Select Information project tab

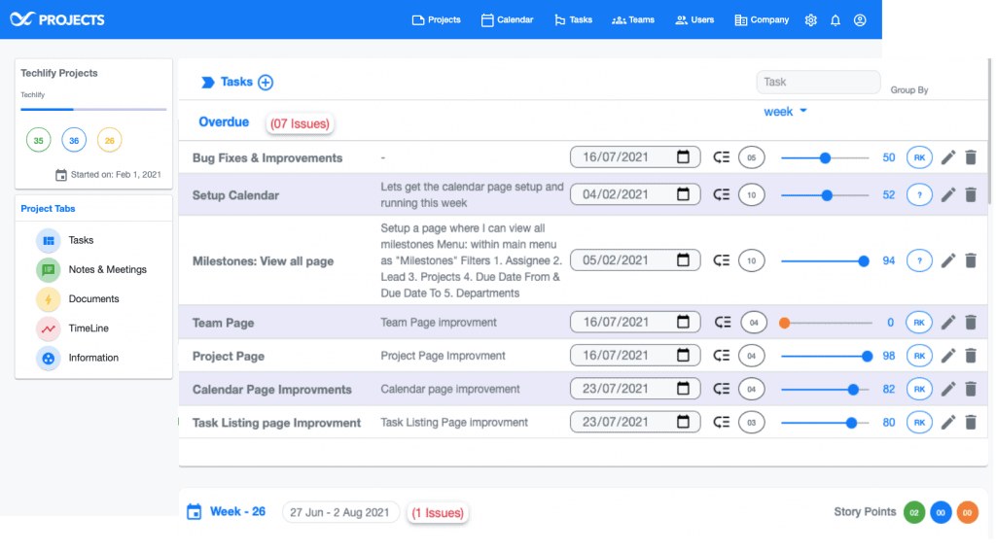tap(78, 358)
